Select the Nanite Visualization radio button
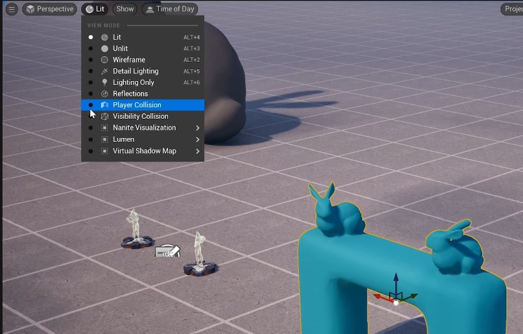 tap(91, 128)
